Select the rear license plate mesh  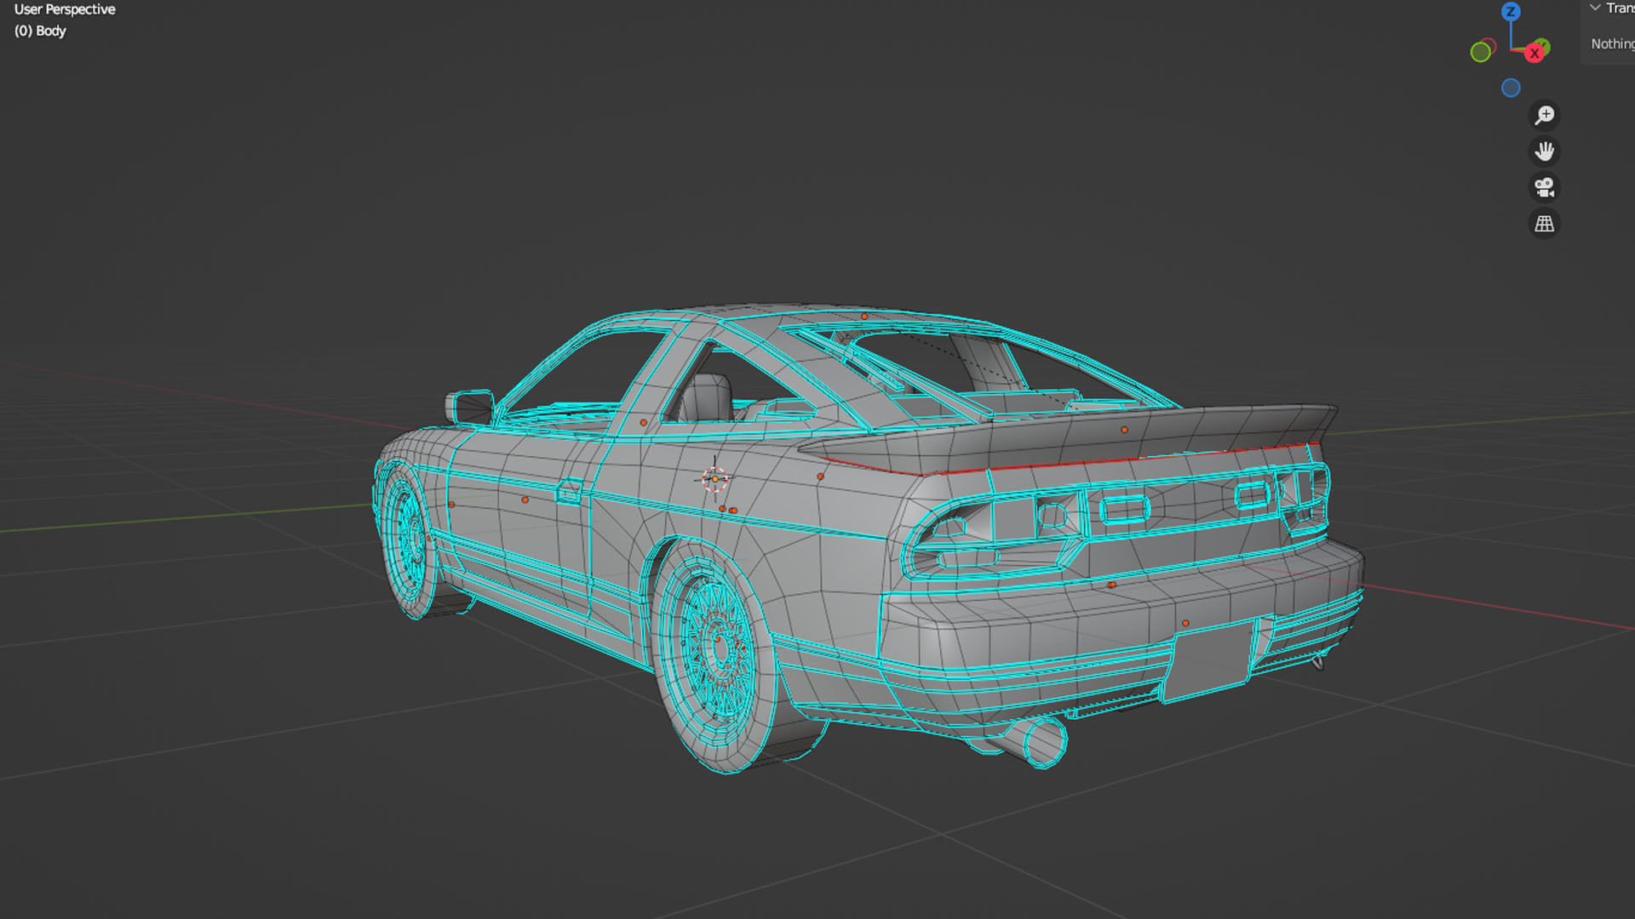click(x=1208, y=662)
